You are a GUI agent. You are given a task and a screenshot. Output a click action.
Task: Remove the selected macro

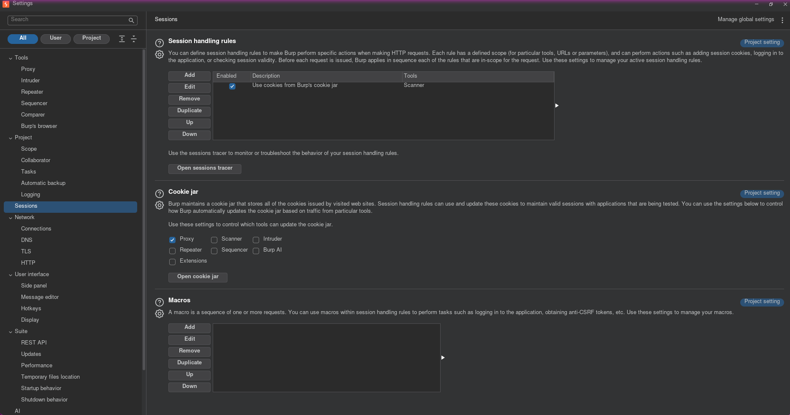pos(189,351)
